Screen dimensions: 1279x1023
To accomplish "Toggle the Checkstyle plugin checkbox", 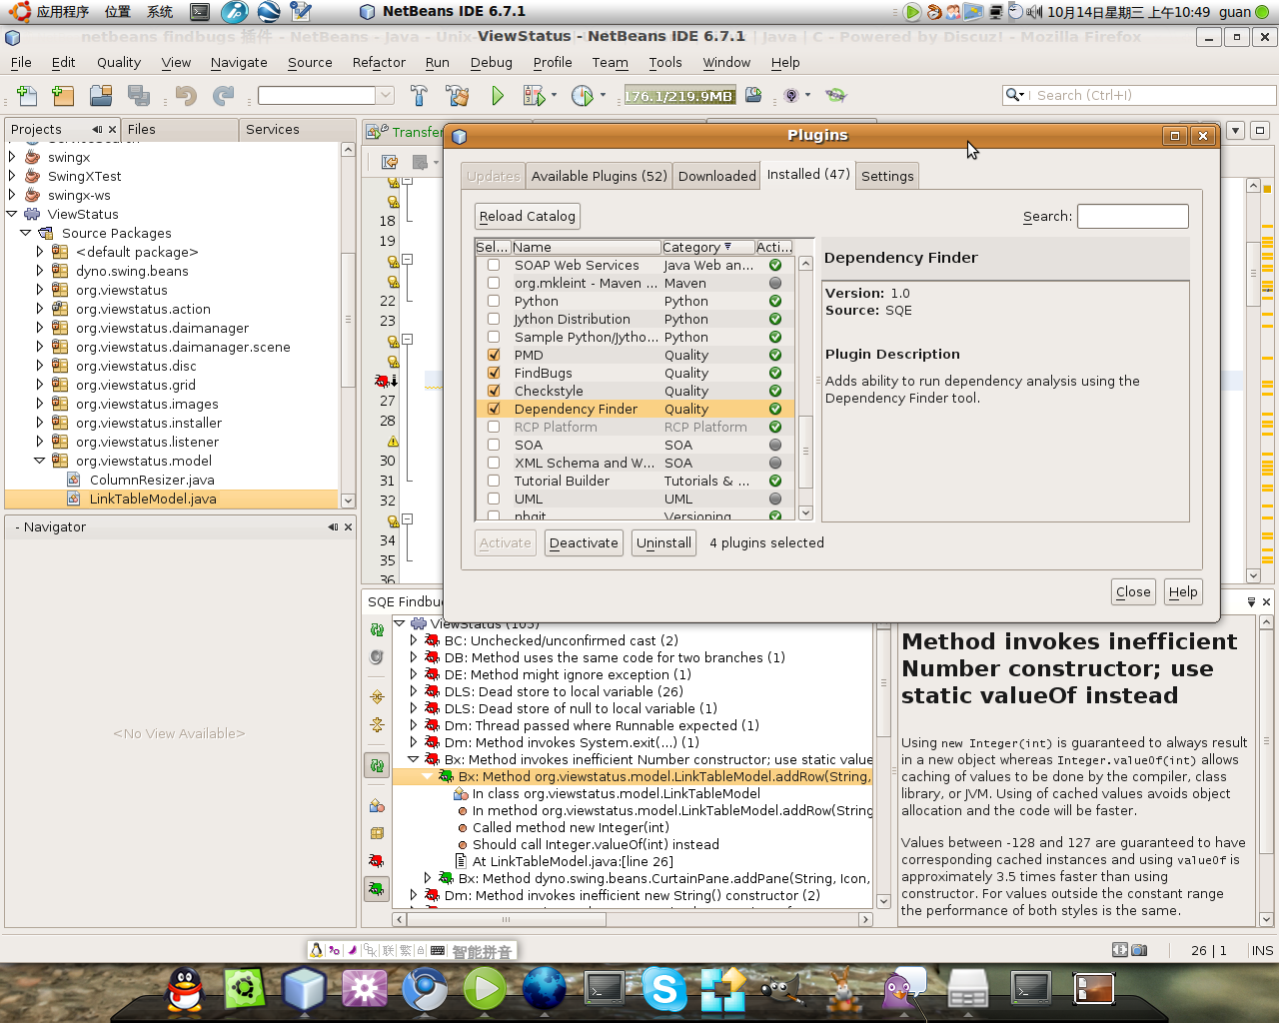I will coord(494,391).
